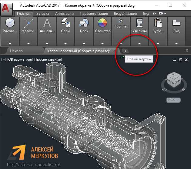Click the Блок (Block) panel icon
This screenshot has width=191, height=169.
pos(84,23)
